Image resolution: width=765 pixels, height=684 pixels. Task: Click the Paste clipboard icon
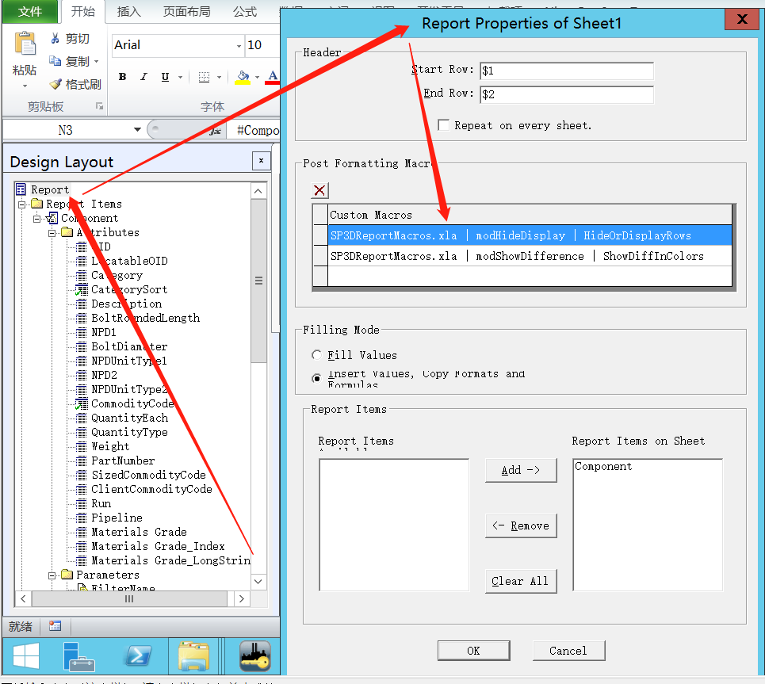tap(25, 44)
